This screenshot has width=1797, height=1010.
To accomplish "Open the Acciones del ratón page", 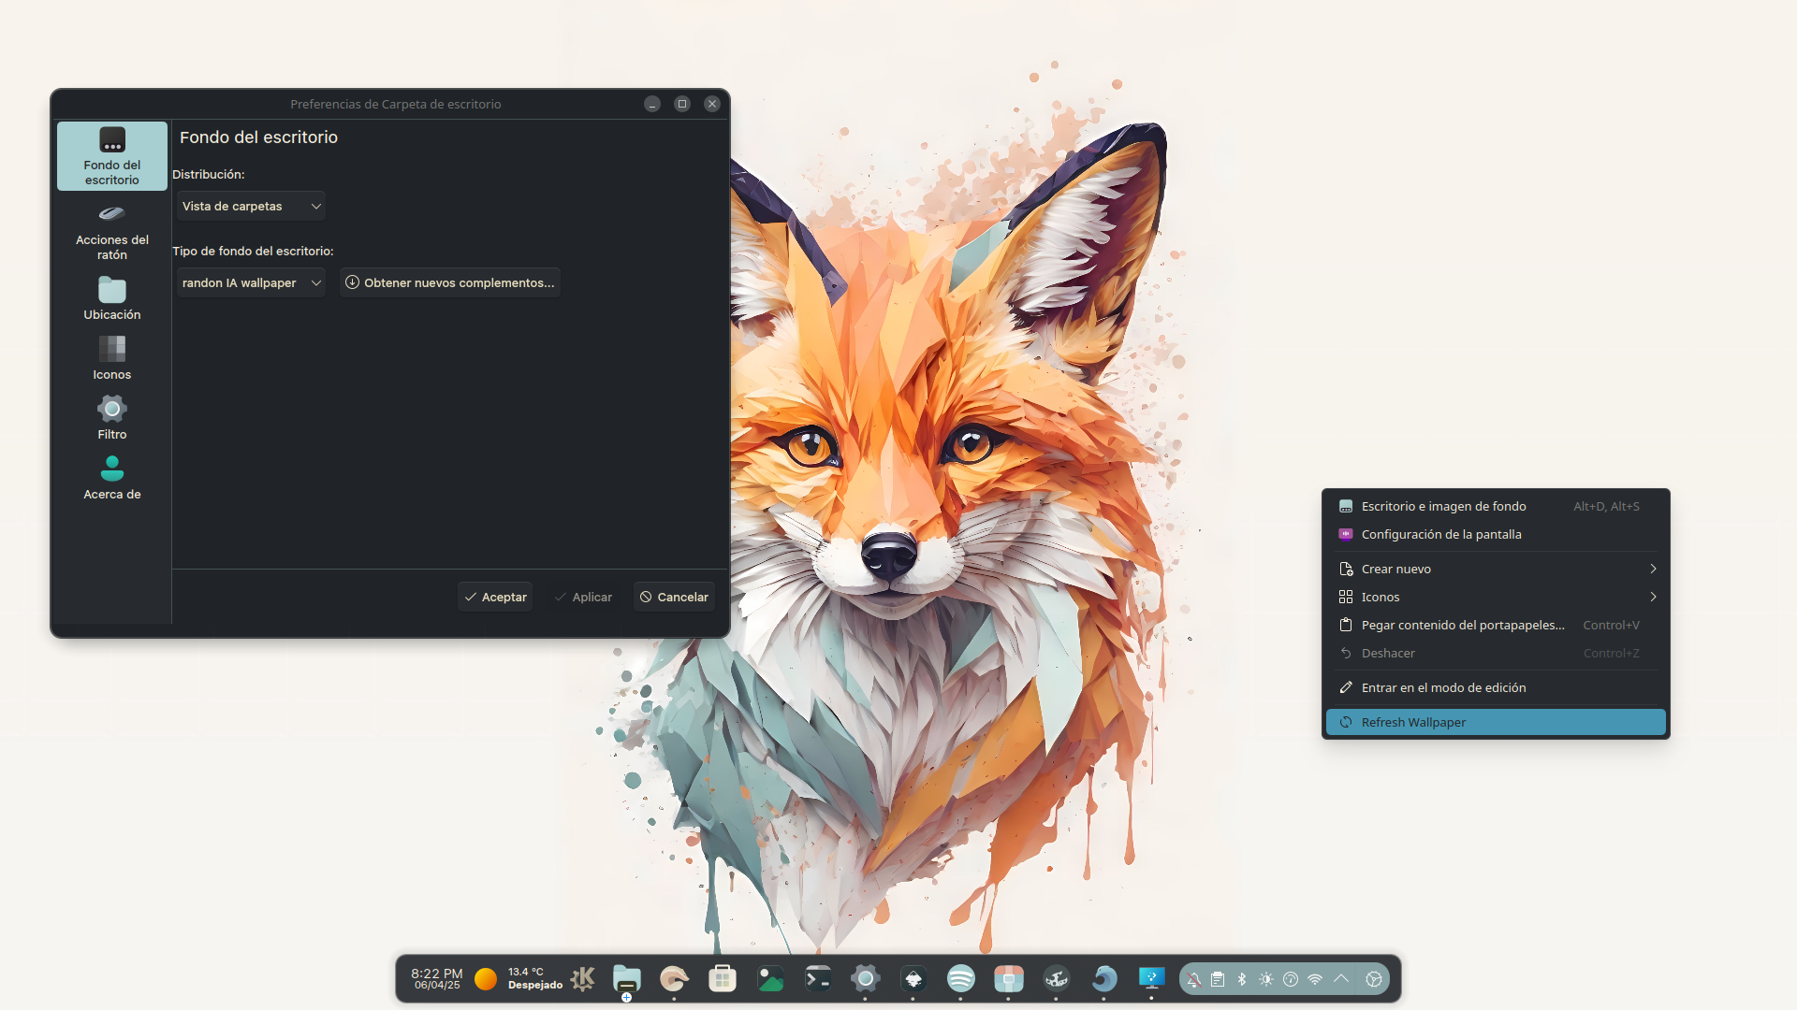I will [x=112, y=232].
